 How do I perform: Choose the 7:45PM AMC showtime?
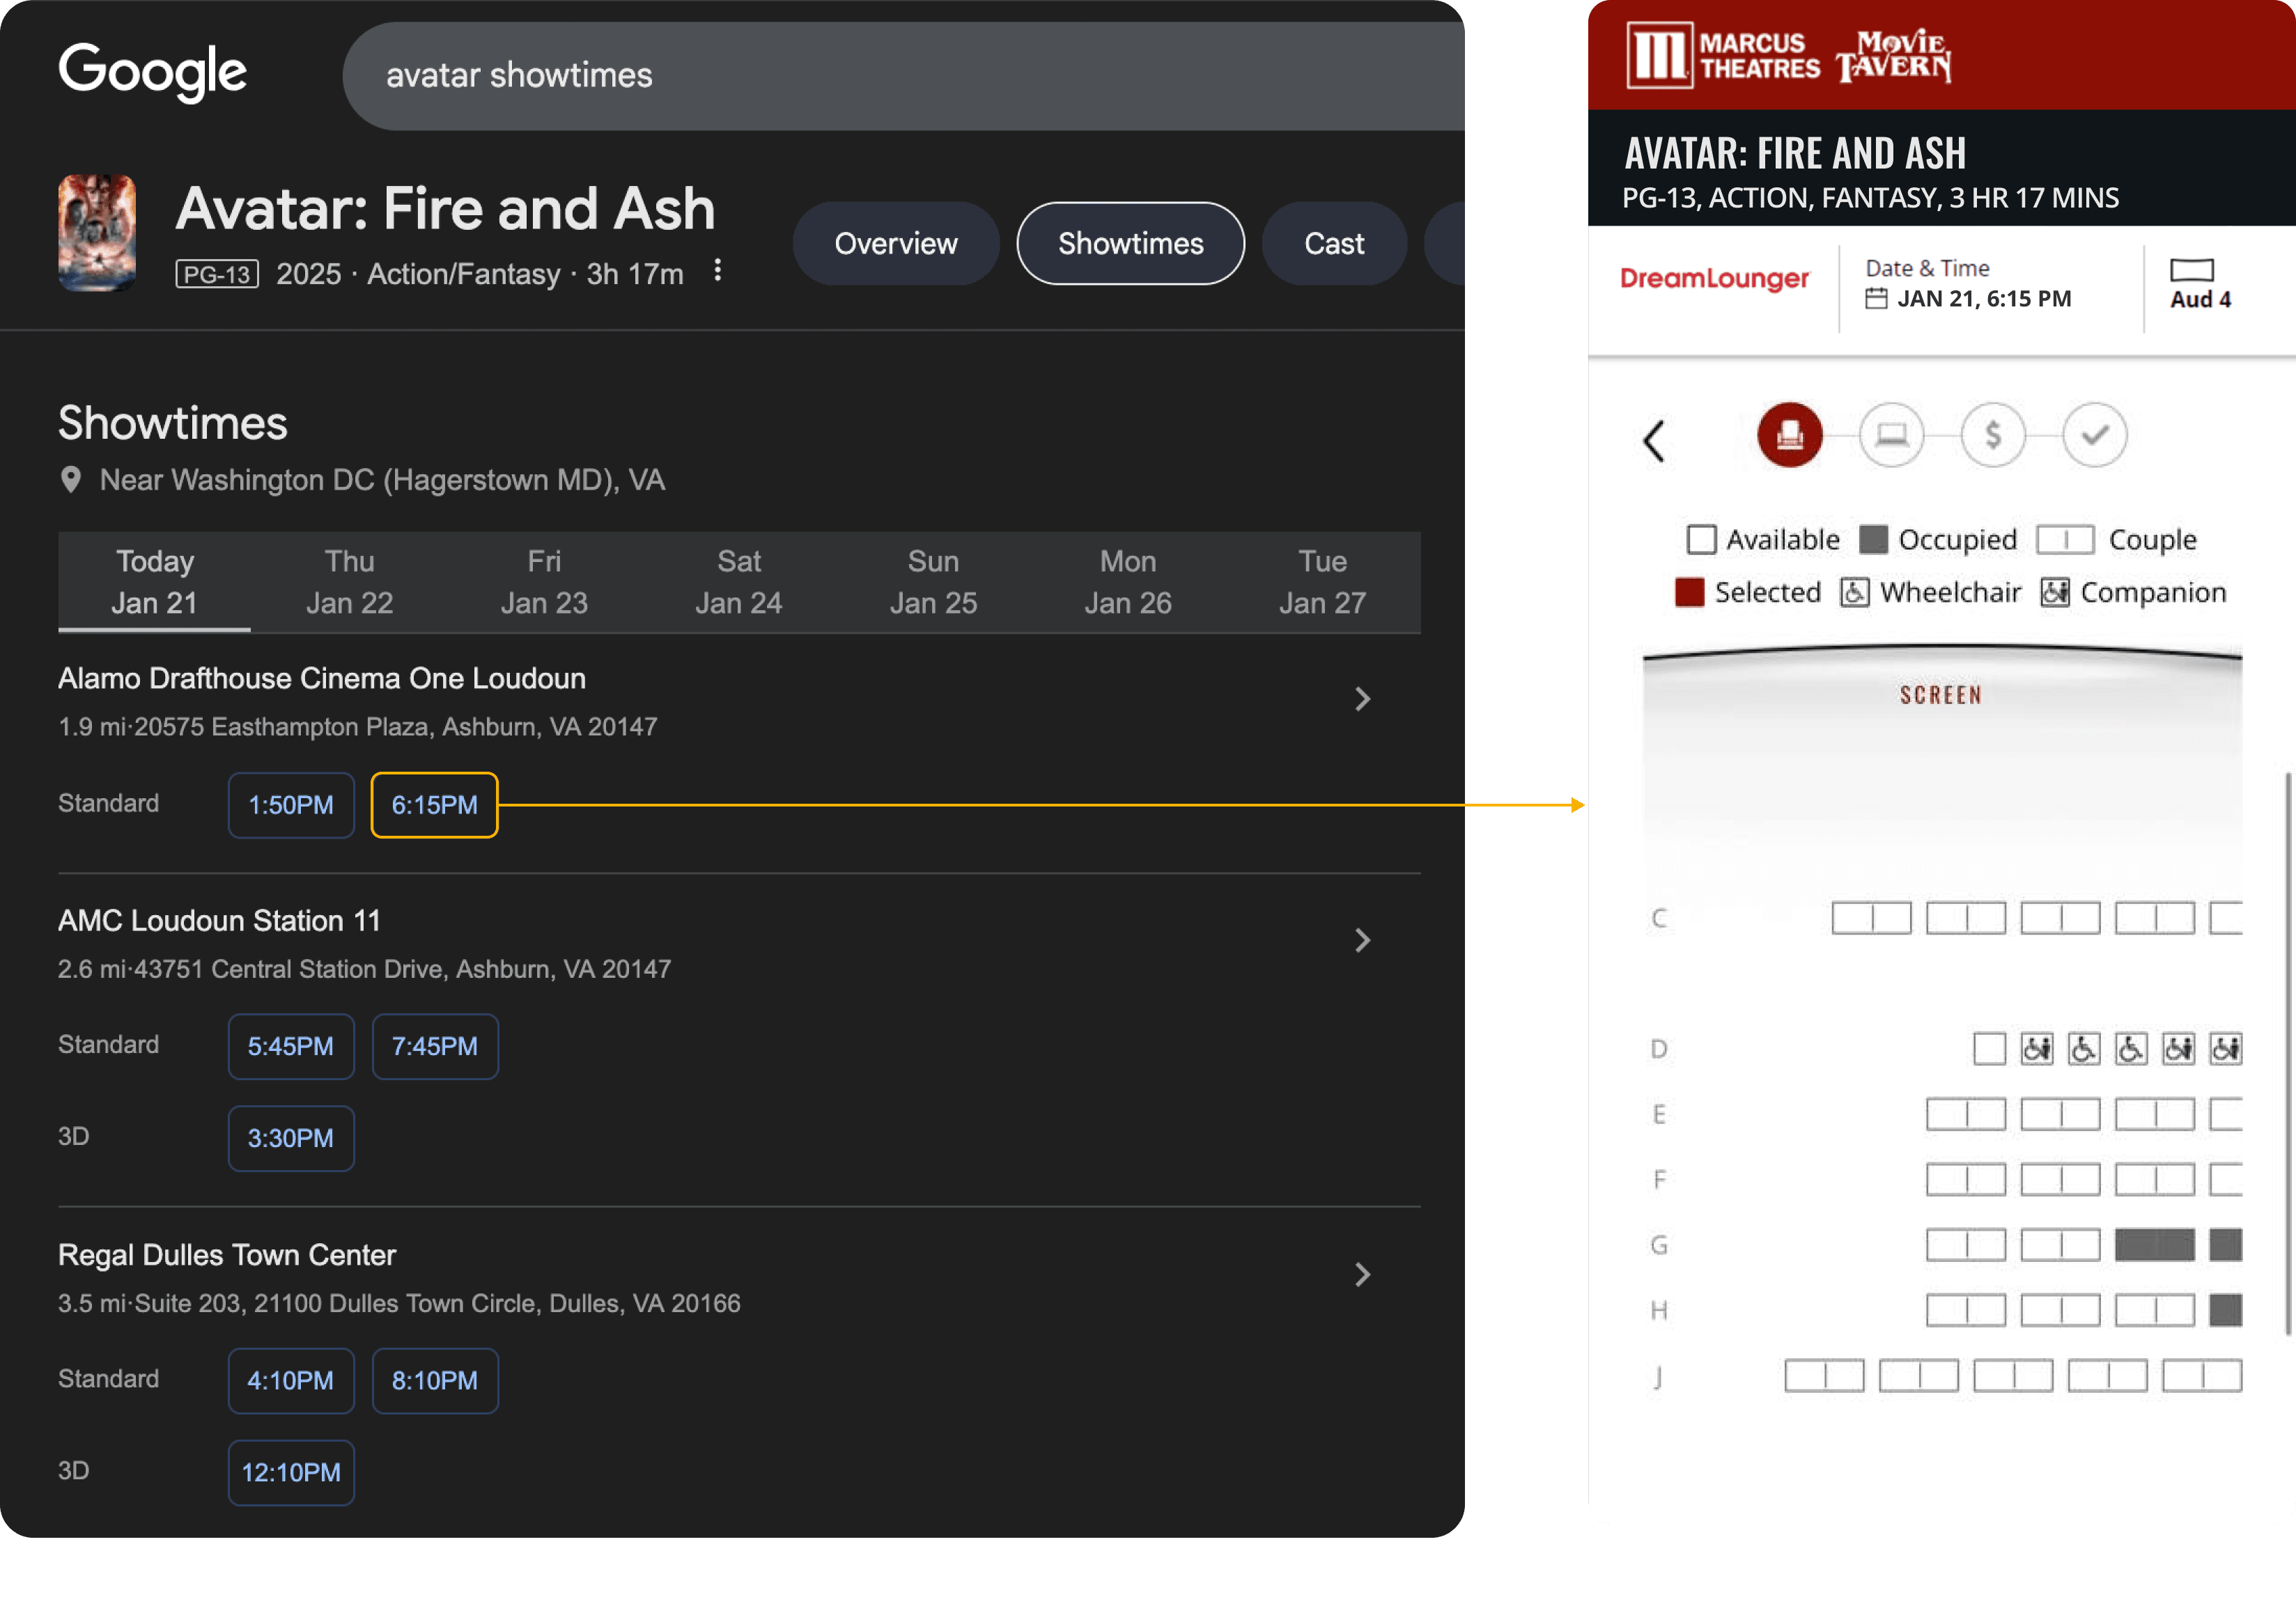point(434,1047)
